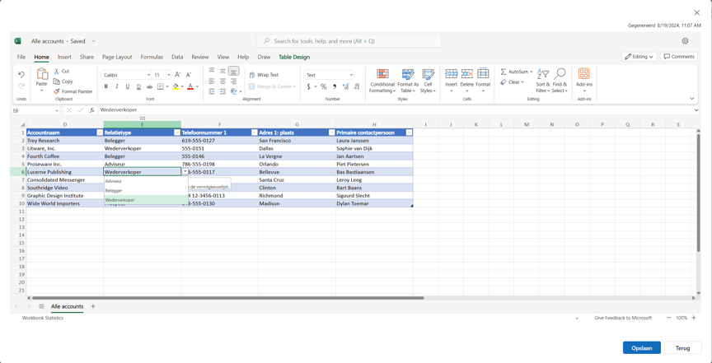Open the font size 11 dropdown

pos(169,75)
